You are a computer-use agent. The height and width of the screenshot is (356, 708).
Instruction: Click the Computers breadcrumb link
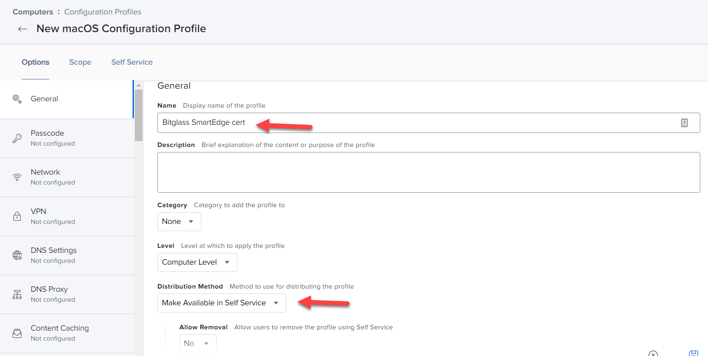click(x=33, y=12)
